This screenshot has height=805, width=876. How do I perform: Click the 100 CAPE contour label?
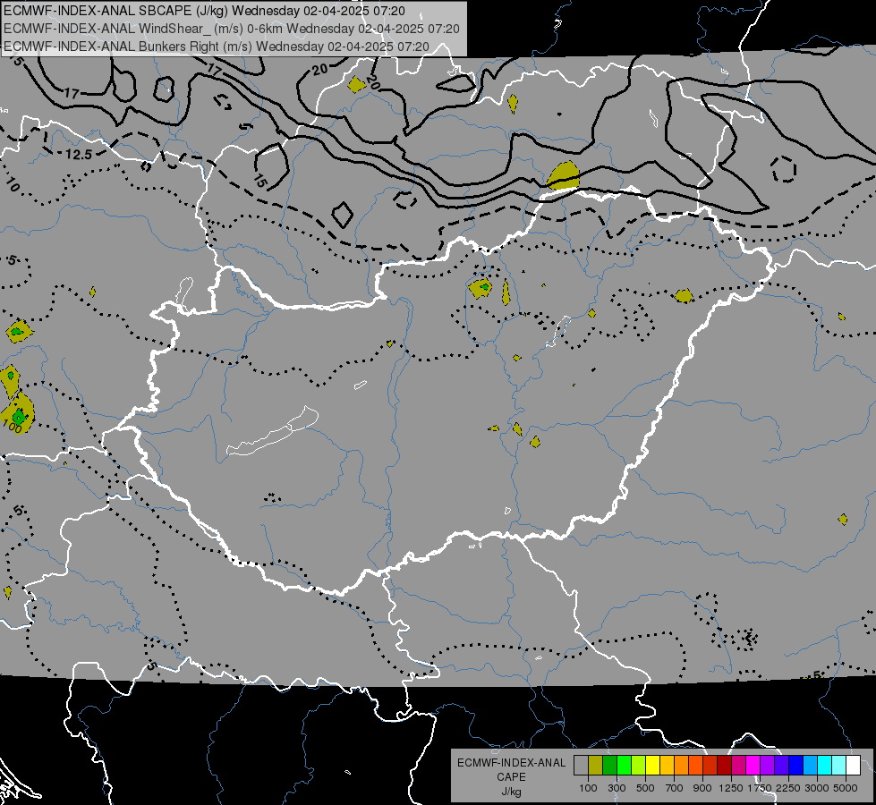tap(12, 428)
